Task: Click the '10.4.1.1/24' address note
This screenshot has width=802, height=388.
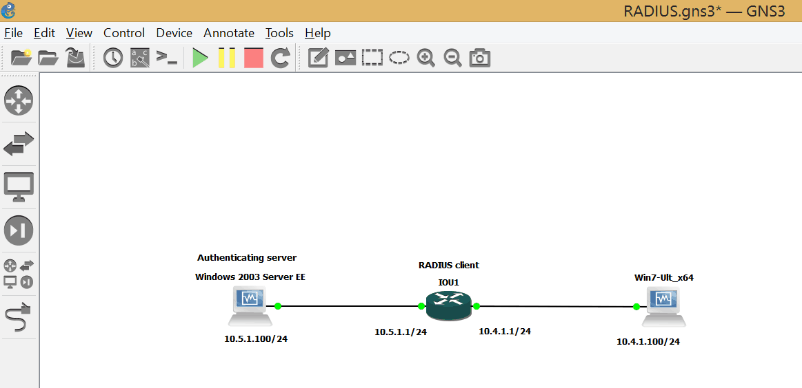Action: [x=505, y=332]
